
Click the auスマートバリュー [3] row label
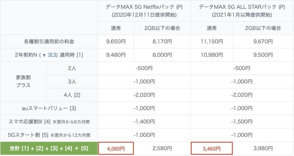[49, 108]
